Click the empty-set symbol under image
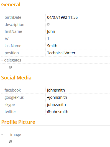 coord(10,141)
